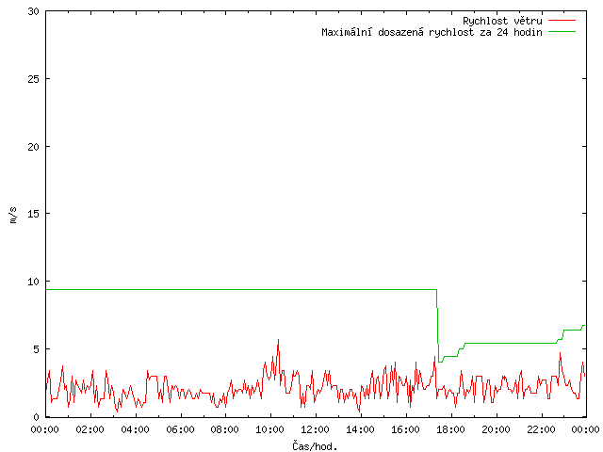Click the y-axis value 30
This screenshot has width=603, height=452.
[34, 11]
